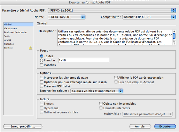This screenshot has height=132, width=179.
Task: Toggle the disabled Créer des calques Acrobat checkbox
Action: (116, 82)
